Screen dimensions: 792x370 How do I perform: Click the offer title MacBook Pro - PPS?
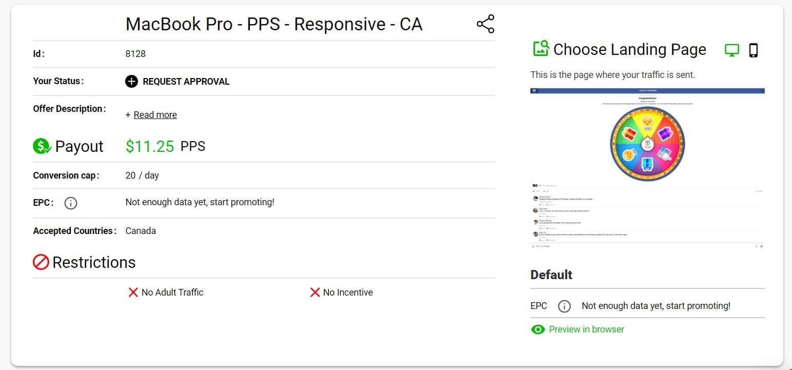coord(274,24)
